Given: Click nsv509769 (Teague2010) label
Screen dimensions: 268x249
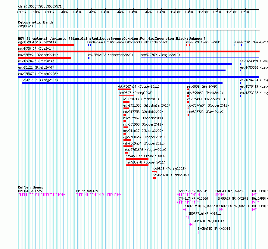Looking at the screenshot, I should tap(160, 55).
